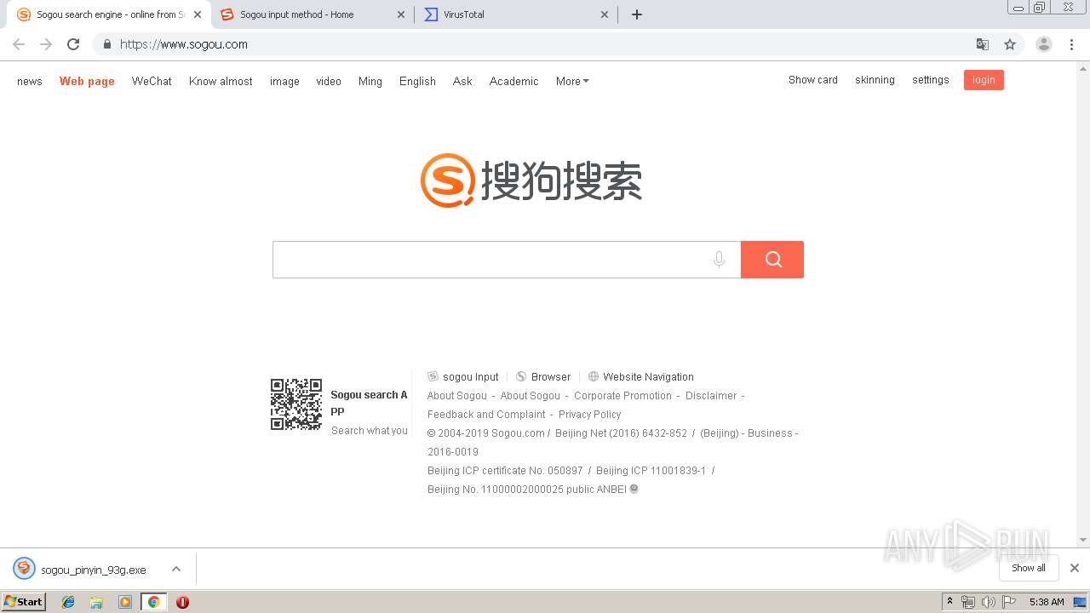Click the sogou_pinyin_93g.exe file icon
Screen dimensions: 1090x613
click(x=24, y=569)
